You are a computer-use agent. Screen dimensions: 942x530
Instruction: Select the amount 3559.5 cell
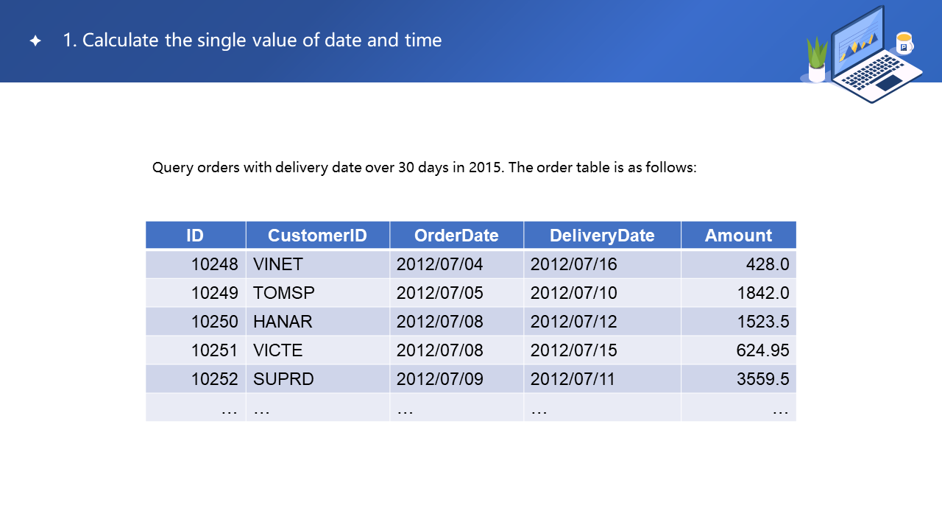pyautogui.click(x=763, y=379)
